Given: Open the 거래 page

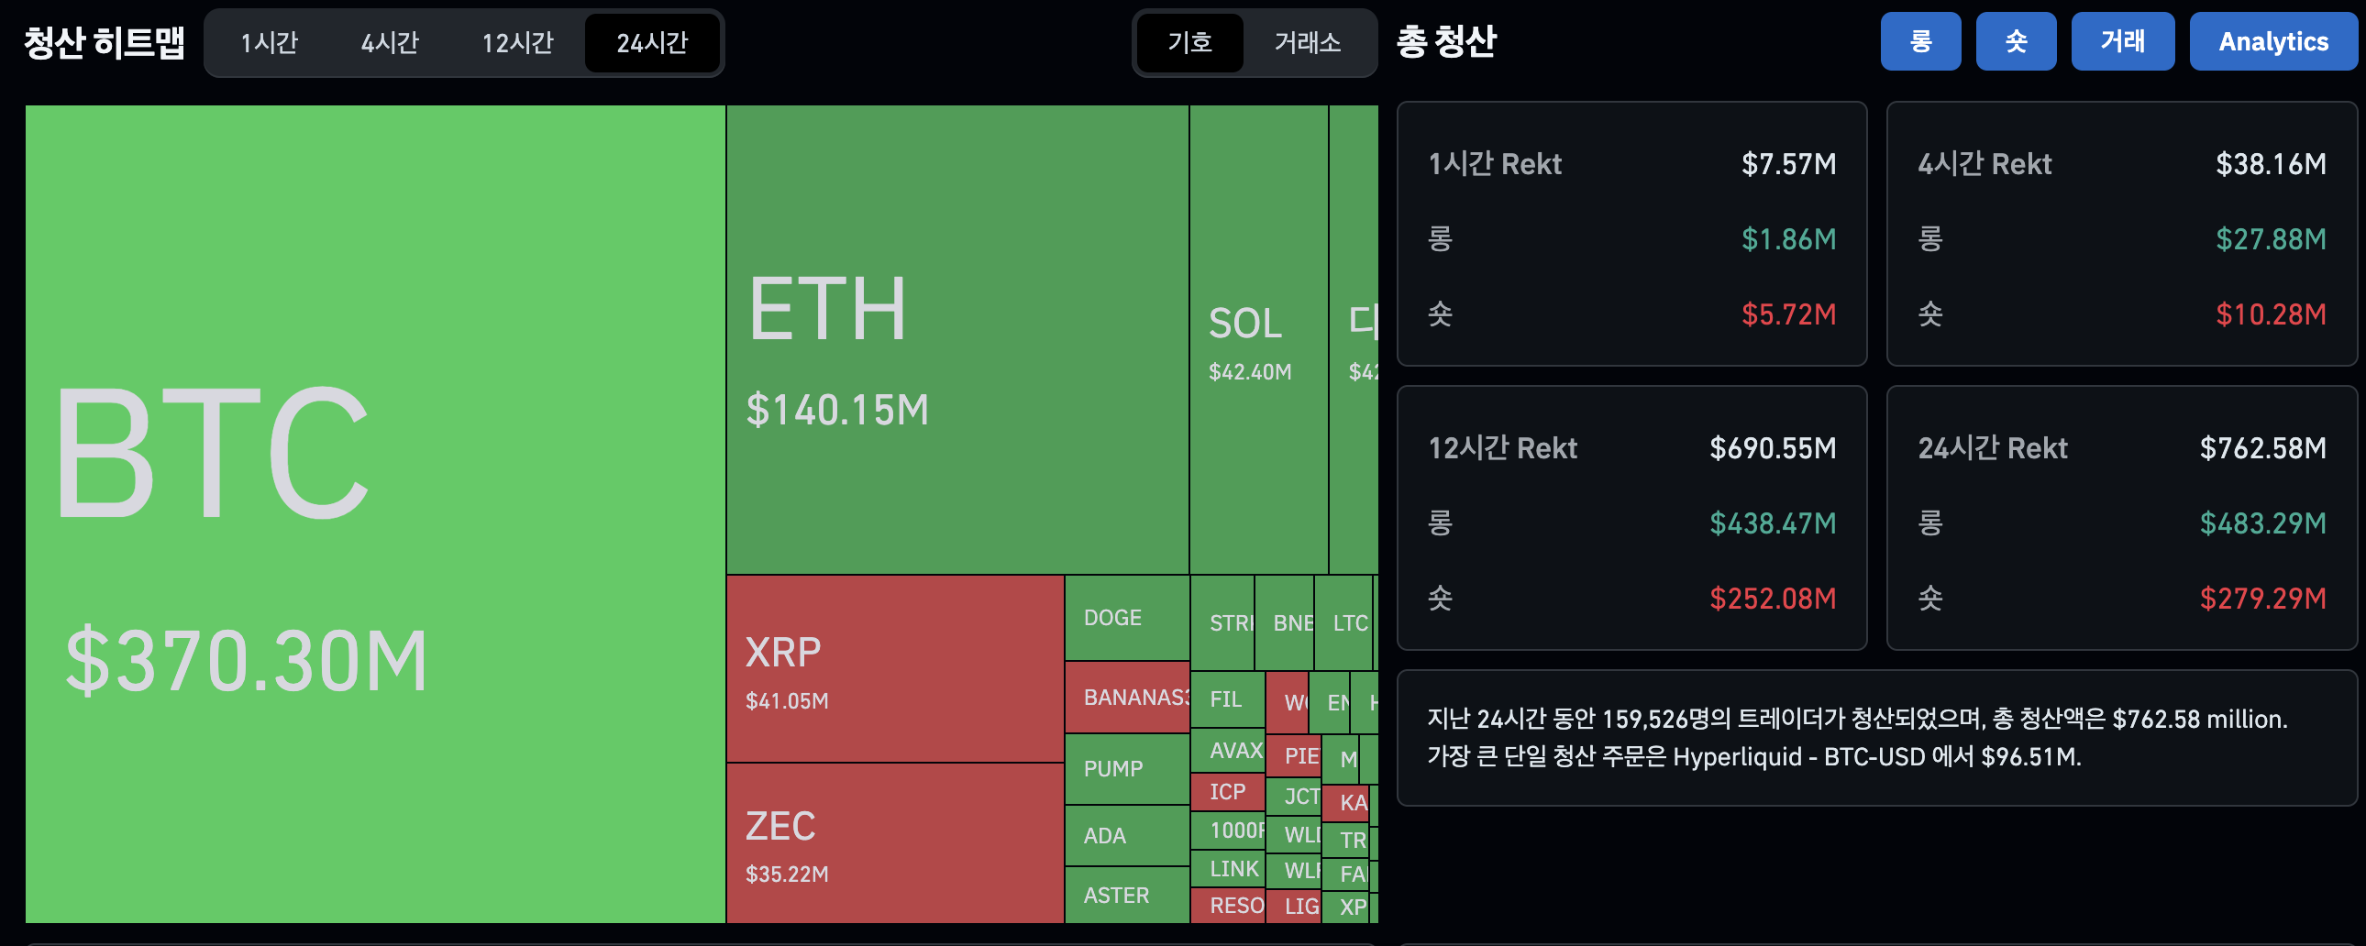Looking at the screenshot, I should coord(2124,40).
